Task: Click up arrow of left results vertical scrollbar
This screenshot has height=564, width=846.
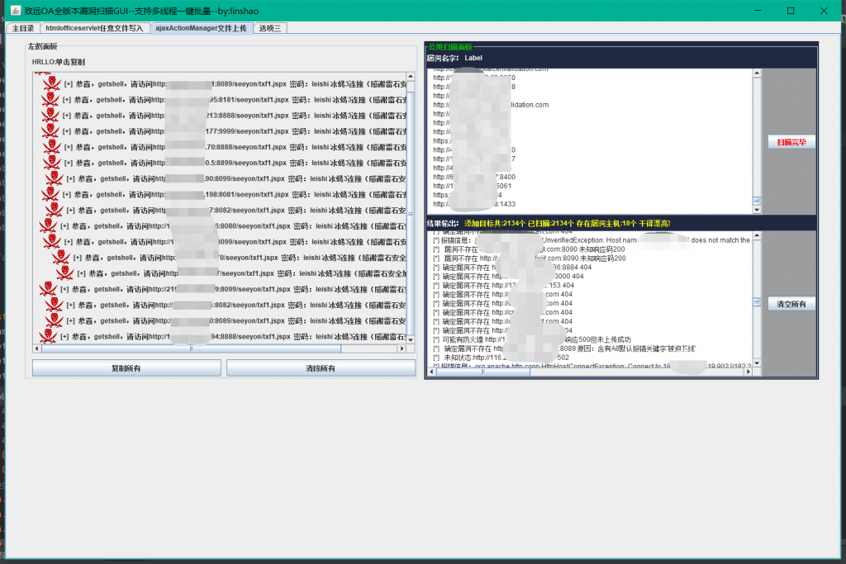Action: click(411, 77)
